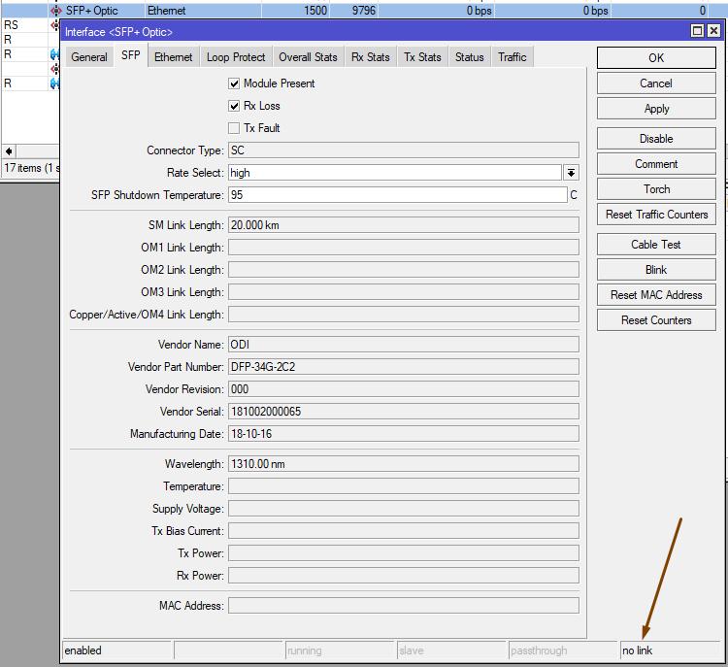This screenshot has width=728, height=667.
Task: Click the empty Tx Power field
Action: click(404, 553)
